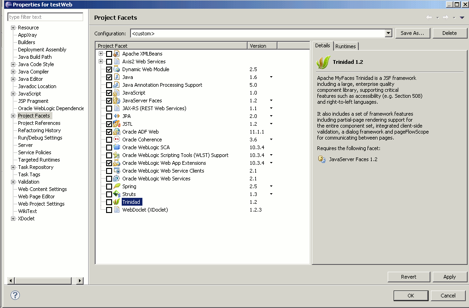Check the Java Annotation Processing Support box

(x=109, y=85)
